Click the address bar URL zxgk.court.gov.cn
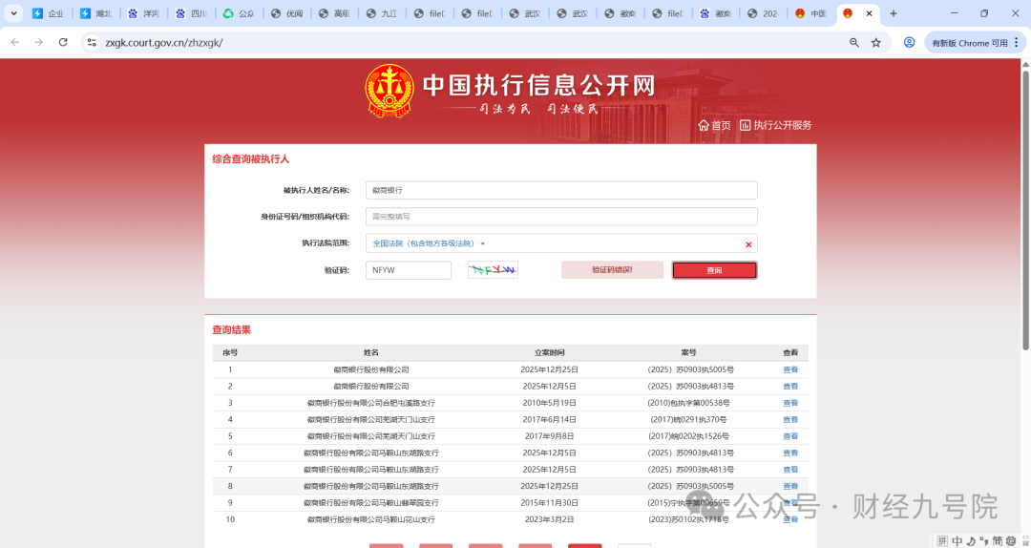The width and height of the screenshot is (1031, 548). click(x=164, y=43)
